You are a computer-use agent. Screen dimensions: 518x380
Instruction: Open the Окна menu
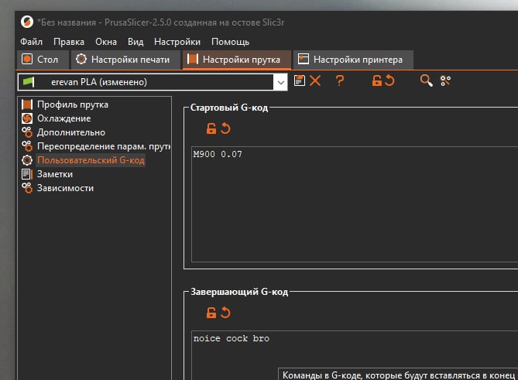click(106, 42)
